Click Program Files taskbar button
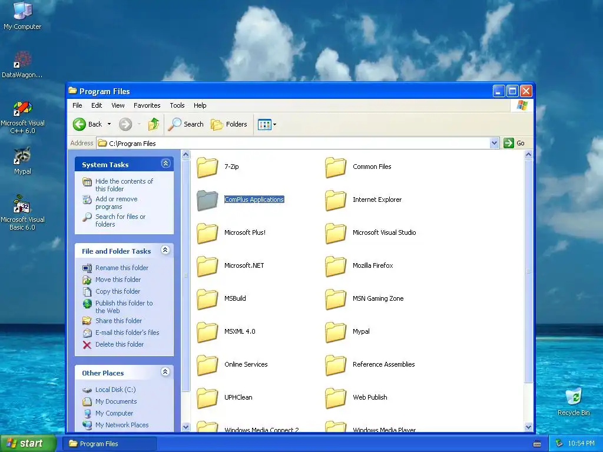603x452 pixels. coord(110,444)
